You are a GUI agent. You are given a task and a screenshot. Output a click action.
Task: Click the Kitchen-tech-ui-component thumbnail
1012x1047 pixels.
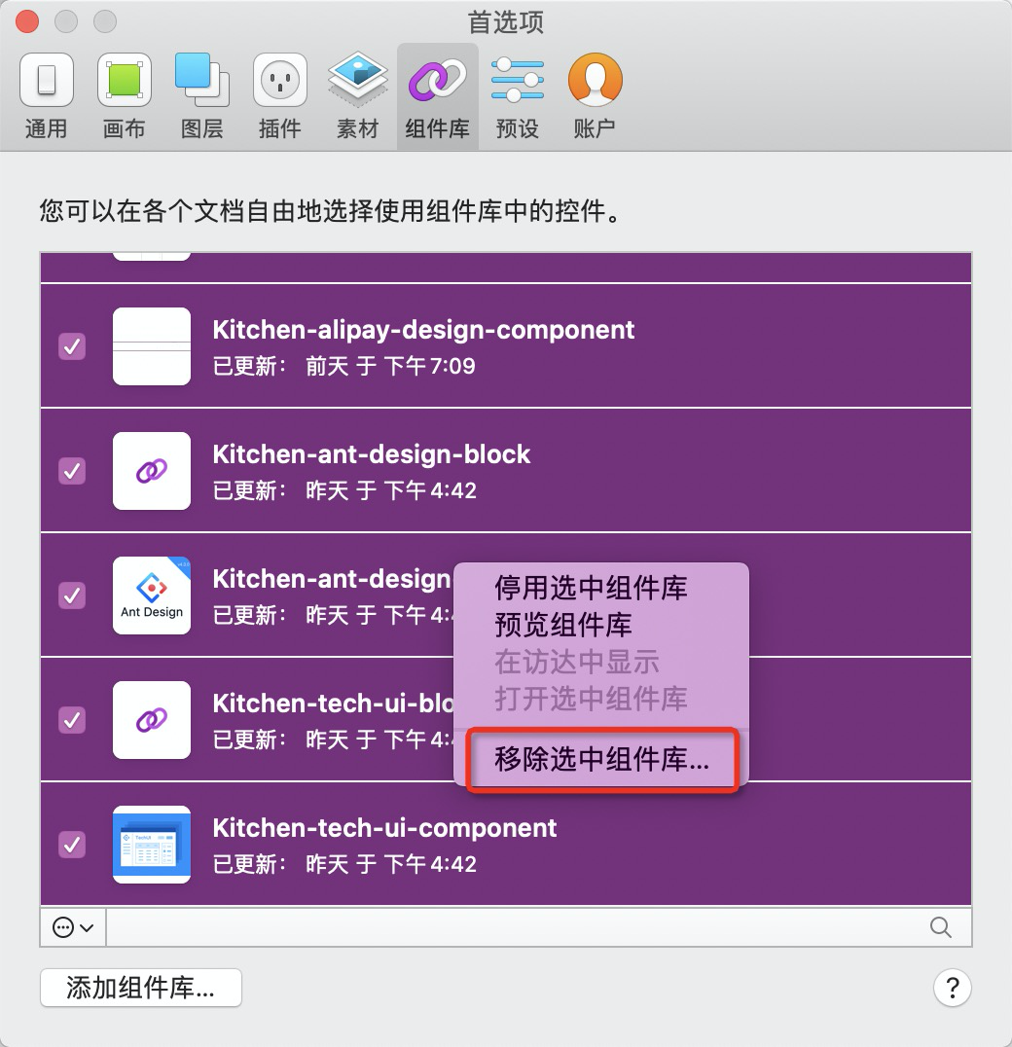(152, 844)
